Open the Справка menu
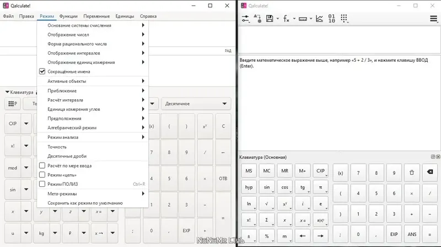 pyautogui.click(x=148, y=16)
